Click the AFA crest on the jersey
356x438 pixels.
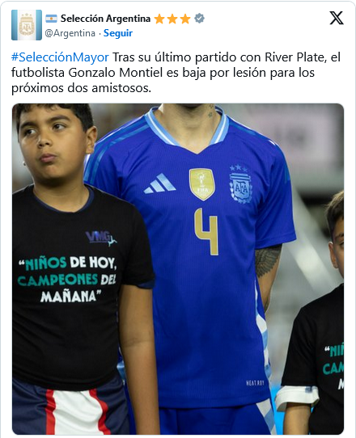240,183
